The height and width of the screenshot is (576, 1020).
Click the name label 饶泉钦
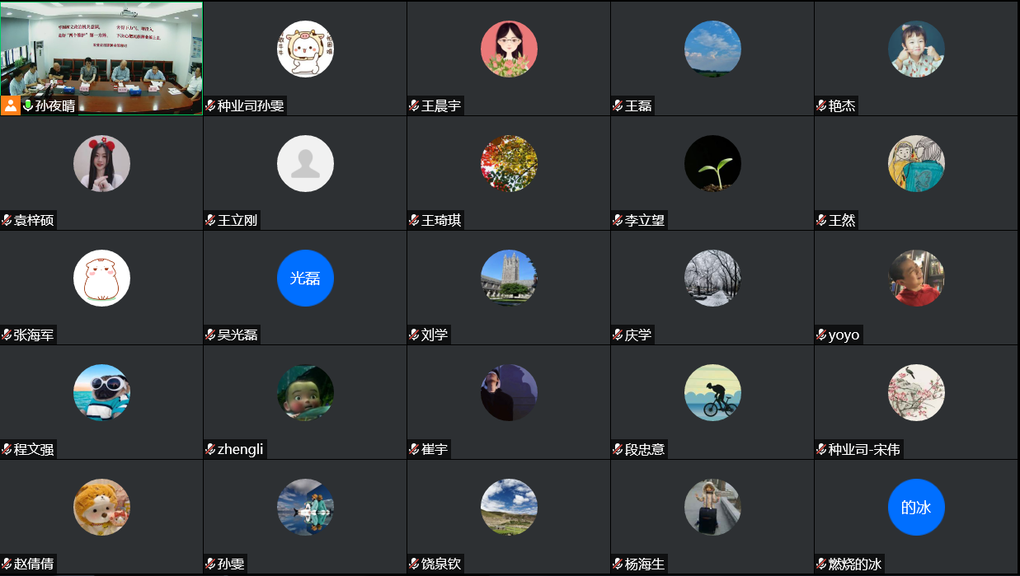pyautogui.click(x=441, y=564)
